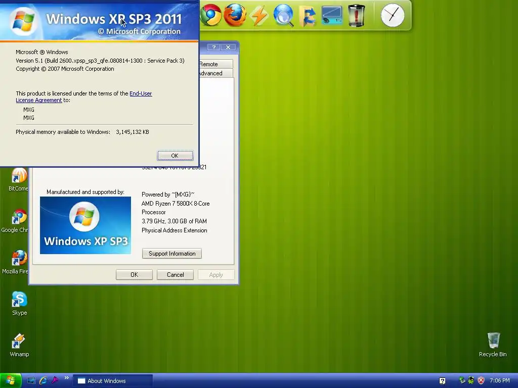Viewport: 518px width, 388px height.
Task: Click the Powered by ~[MXG]~ text
Action: 168,195
